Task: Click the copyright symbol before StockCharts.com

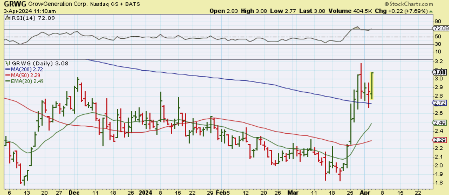Action: [386, 4]
